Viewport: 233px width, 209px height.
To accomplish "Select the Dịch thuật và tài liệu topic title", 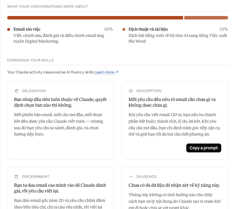I will [x=148, y=29].
